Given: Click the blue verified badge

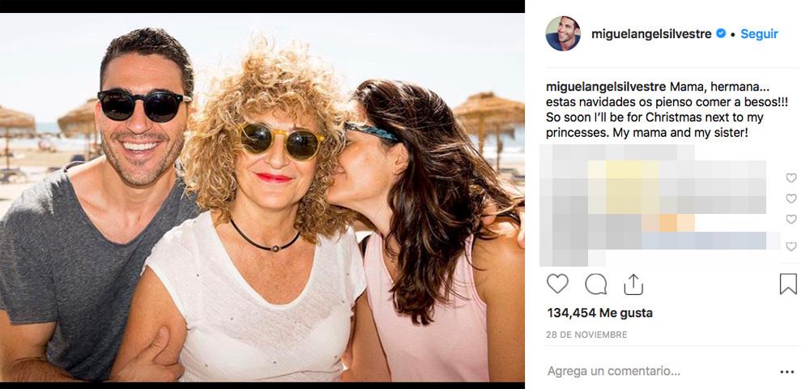Looking at the screenshot, I should pos(720,34).
